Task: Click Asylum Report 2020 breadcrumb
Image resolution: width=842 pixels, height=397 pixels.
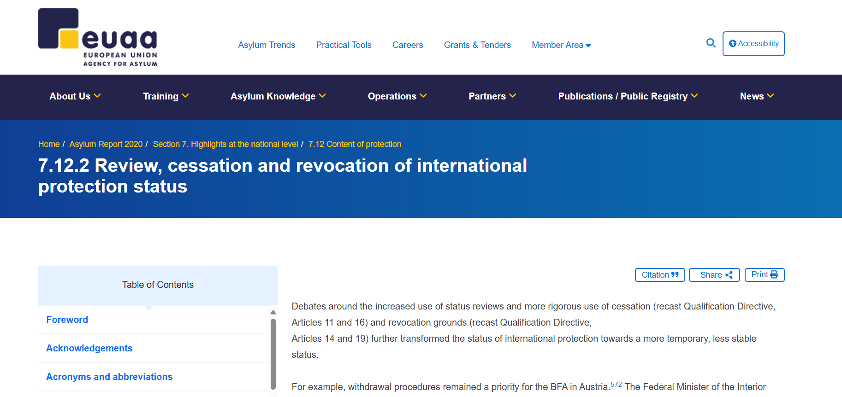Action: 106,144
